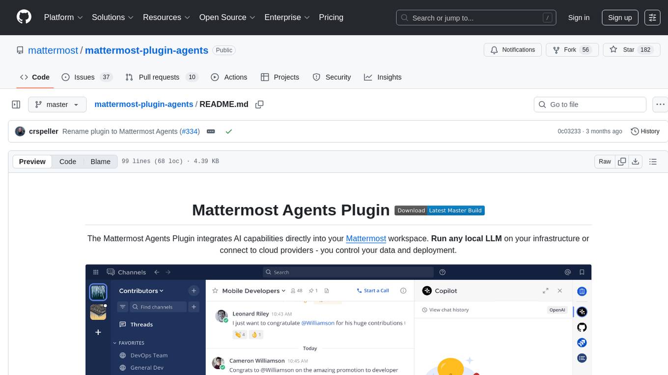Open the mattermost-plugin-agents repository title link
Screen dimensions: 668x375
click(147, 50)
